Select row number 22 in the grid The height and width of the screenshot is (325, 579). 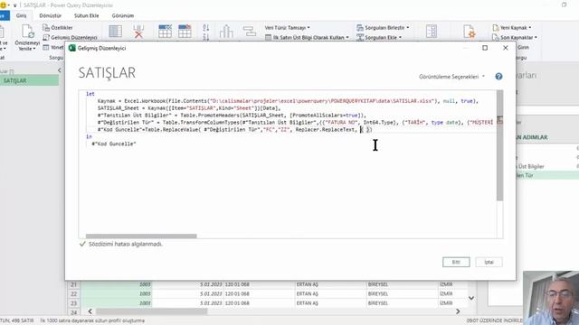[x=74, y=293]
